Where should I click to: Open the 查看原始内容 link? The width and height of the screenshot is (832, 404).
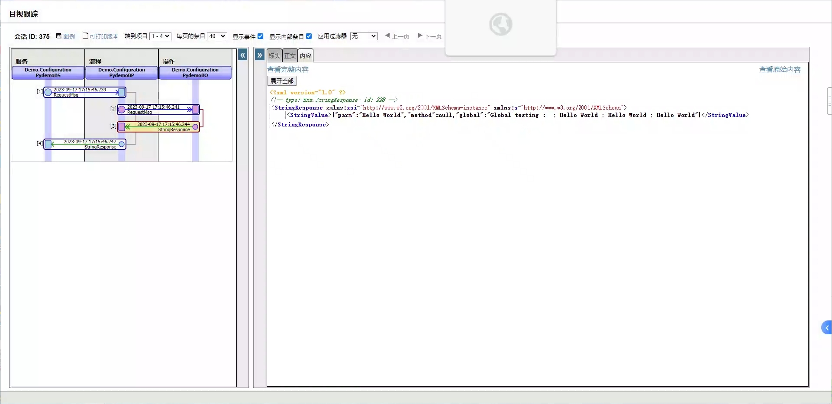(780, 69)
